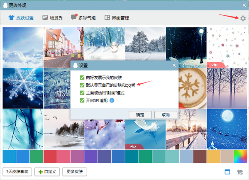249x180 pixels.
Task: Open settings via the gear icon
Action: point(243,18)
